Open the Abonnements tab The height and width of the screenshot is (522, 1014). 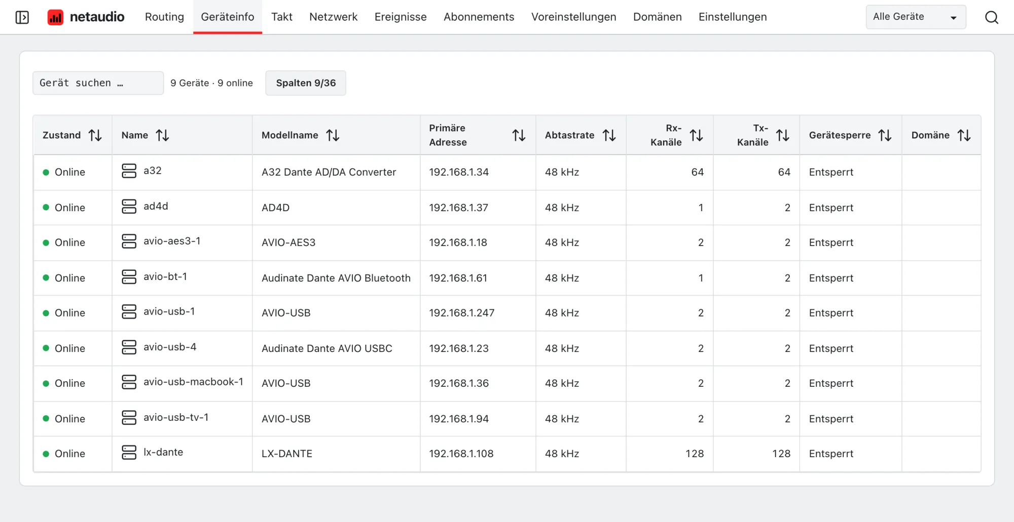(479, 17)
